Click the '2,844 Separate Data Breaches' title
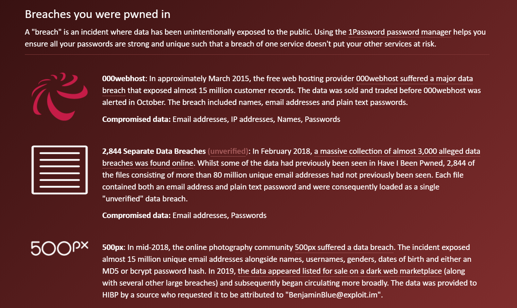The image size is (517, 308). 154,151
